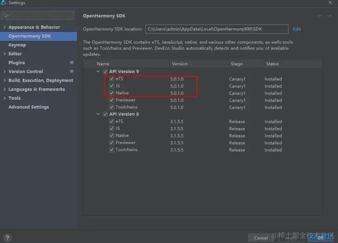Click the OpenHarmony SDK location path field
338x243 pixels.
coord(217,29)
